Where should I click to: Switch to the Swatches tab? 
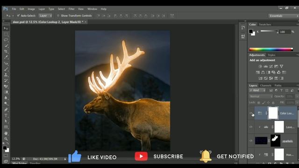[265, 24]
